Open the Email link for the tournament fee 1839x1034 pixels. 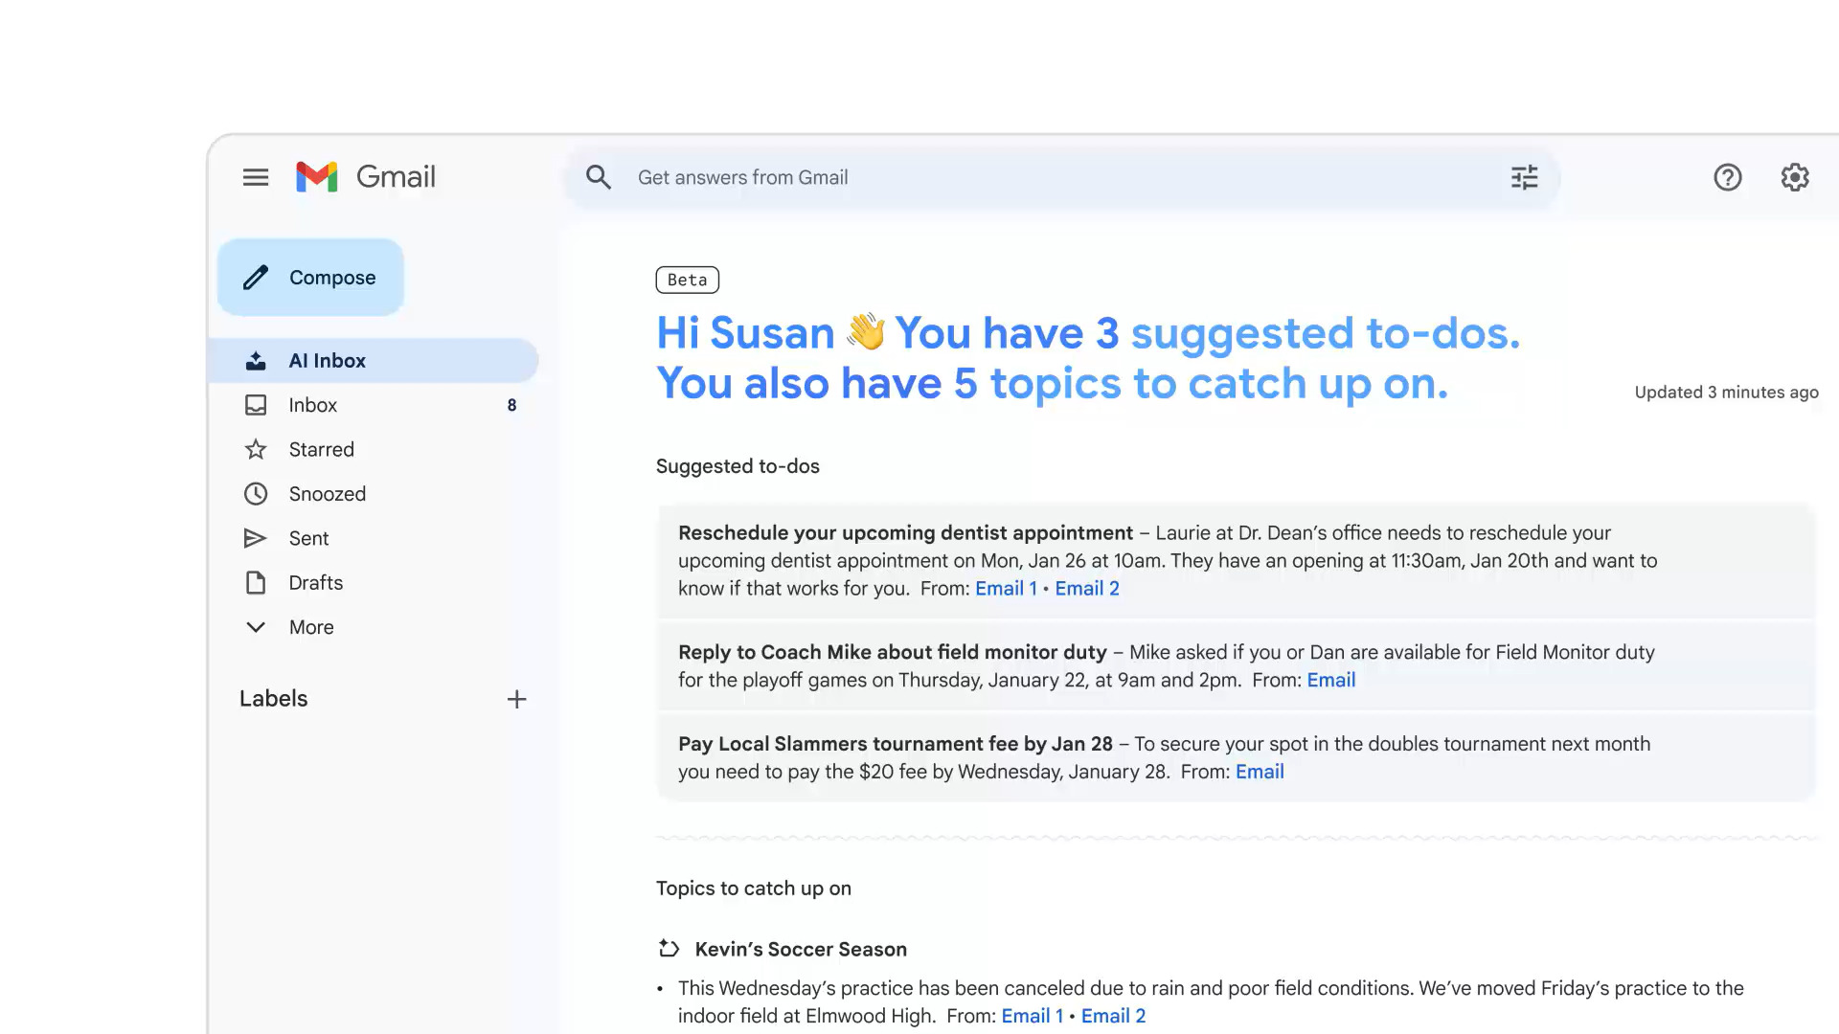click(1260, 771)
